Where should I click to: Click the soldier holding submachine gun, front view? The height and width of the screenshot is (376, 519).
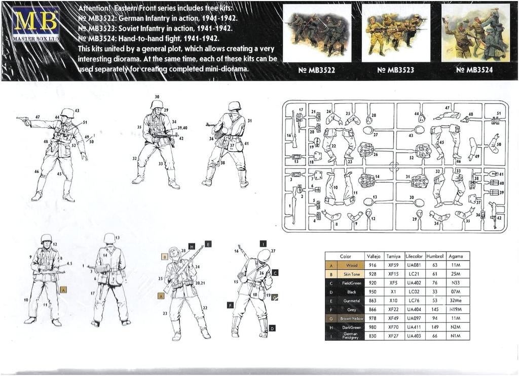tap(157, 143)
